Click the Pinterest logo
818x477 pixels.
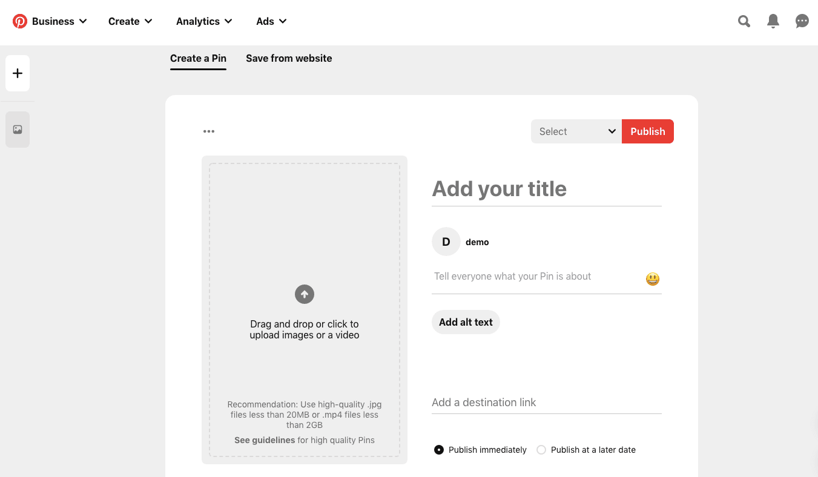point(20,21)
